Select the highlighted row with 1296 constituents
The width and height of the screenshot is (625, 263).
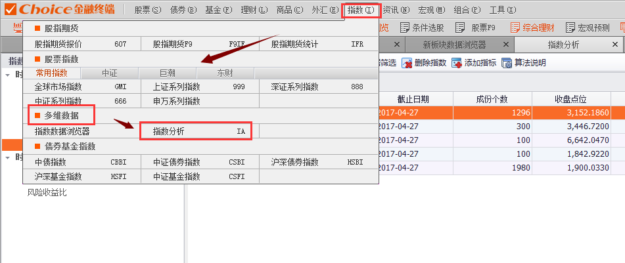coord(499,112)
